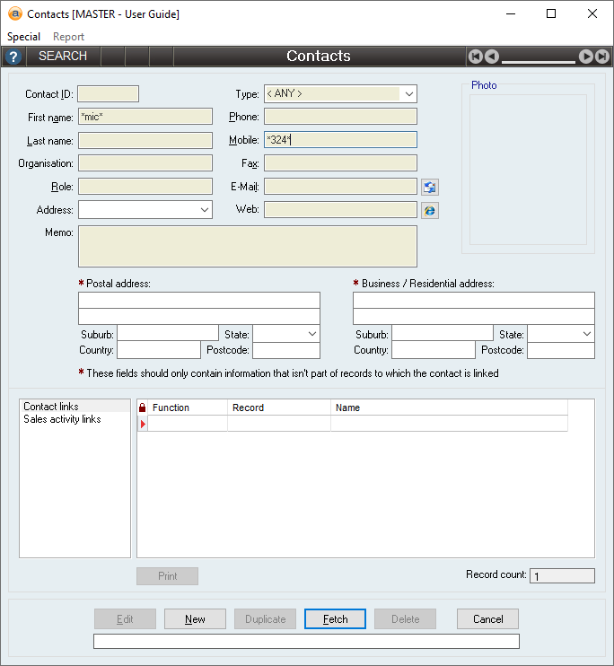Expand the Postal address State dropdown

311,334
